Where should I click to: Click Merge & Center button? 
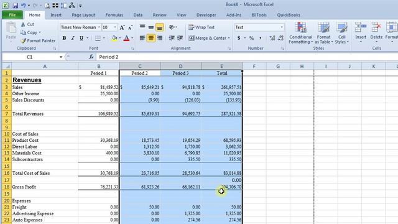point(208,38)
